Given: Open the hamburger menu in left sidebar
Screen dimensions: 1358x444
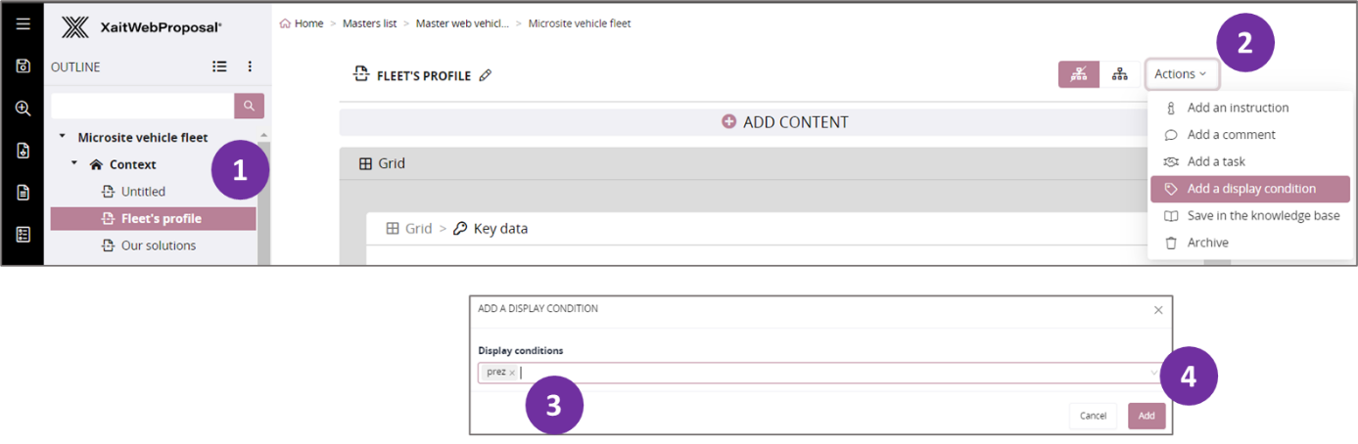Looking at the screenshot, I should (x=23, y=24).
